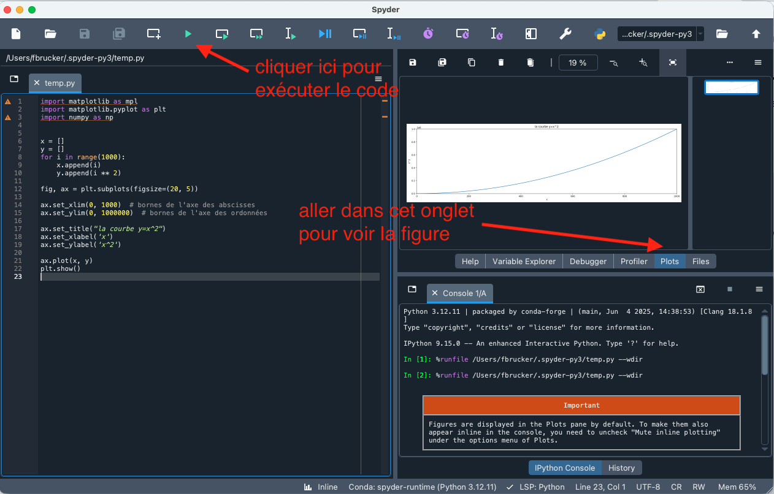This screenshot has width=774, height=494.
Task: Profile the current cell
Action: (462, 34)
